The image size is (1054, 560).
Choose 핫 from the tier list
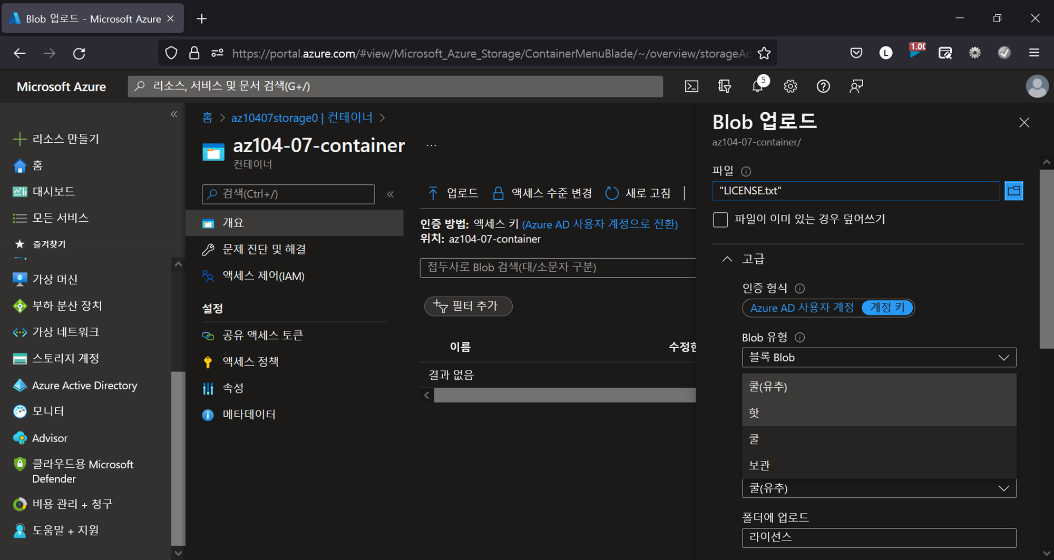(879, 413)
